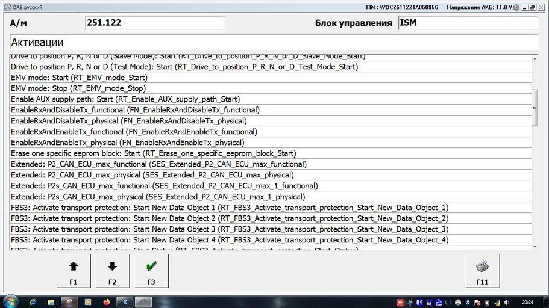Viewport: 549px width, 308px height.
Task: Select FBS3 transport protection Data Object 4
Action: 271,240
